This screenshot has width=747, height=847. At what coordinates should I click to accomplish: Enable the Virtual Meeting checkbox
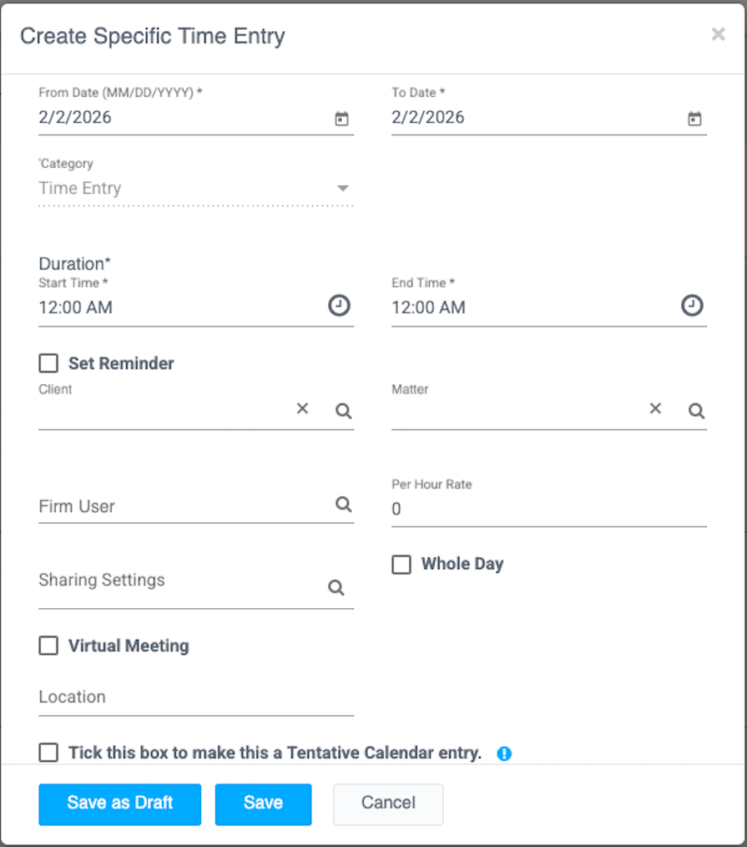[48, 645]
